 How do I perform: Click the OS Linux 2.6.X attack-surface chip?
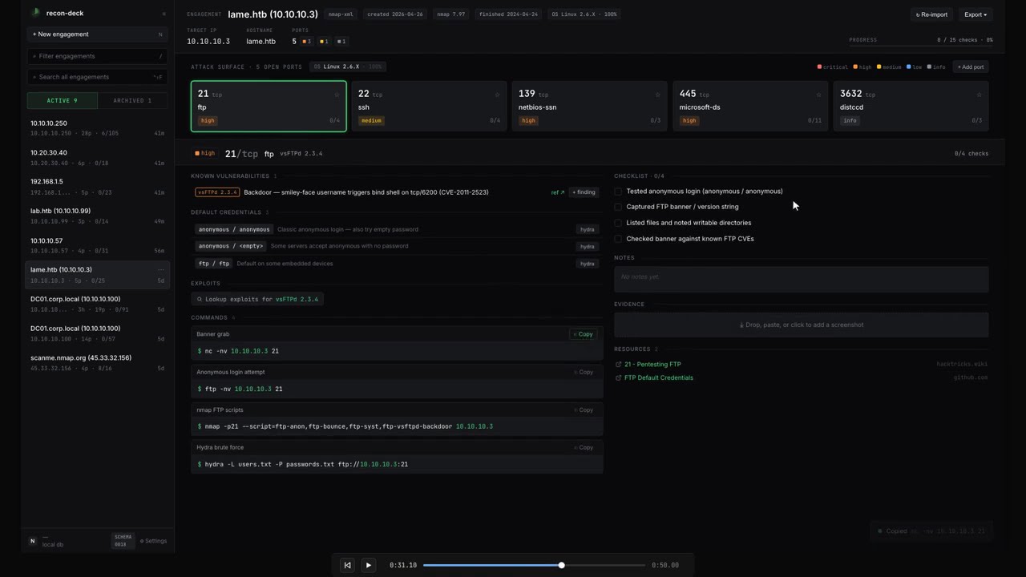click(349, 67)
